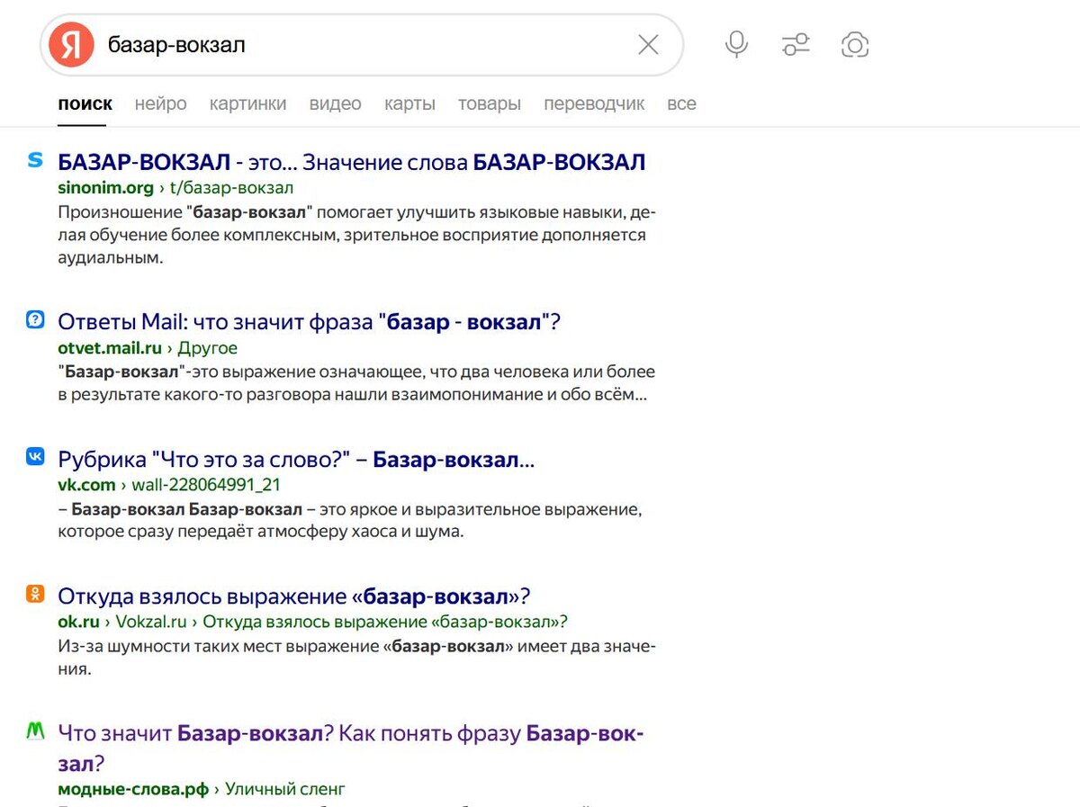This screenshot has height=807, width=1080.
Task: Switch to the видео tab
Action: 336,103
